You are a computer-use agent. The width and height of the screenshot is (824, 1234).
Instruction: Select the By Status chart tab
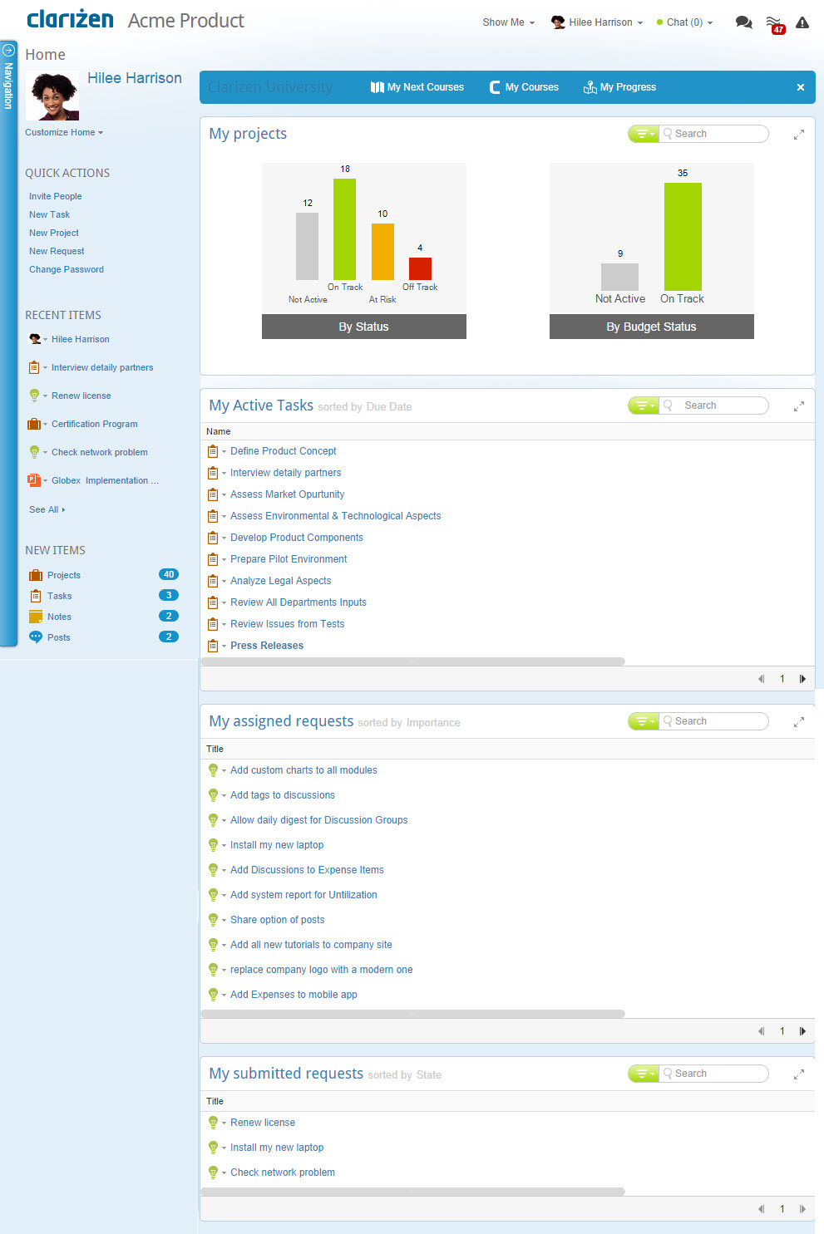click(364, 327)
